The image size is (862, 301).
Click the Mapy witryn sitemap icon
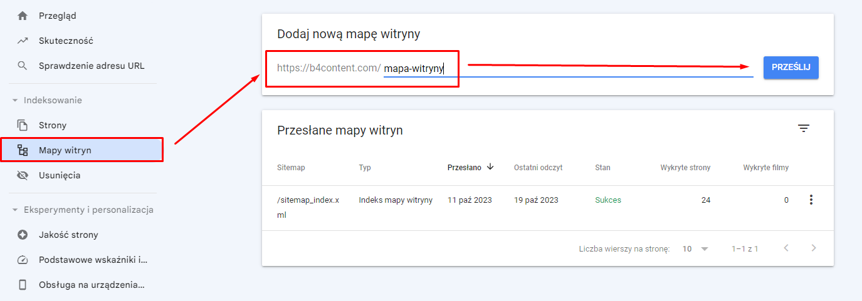pyautogui.click(x=23, y=150)
